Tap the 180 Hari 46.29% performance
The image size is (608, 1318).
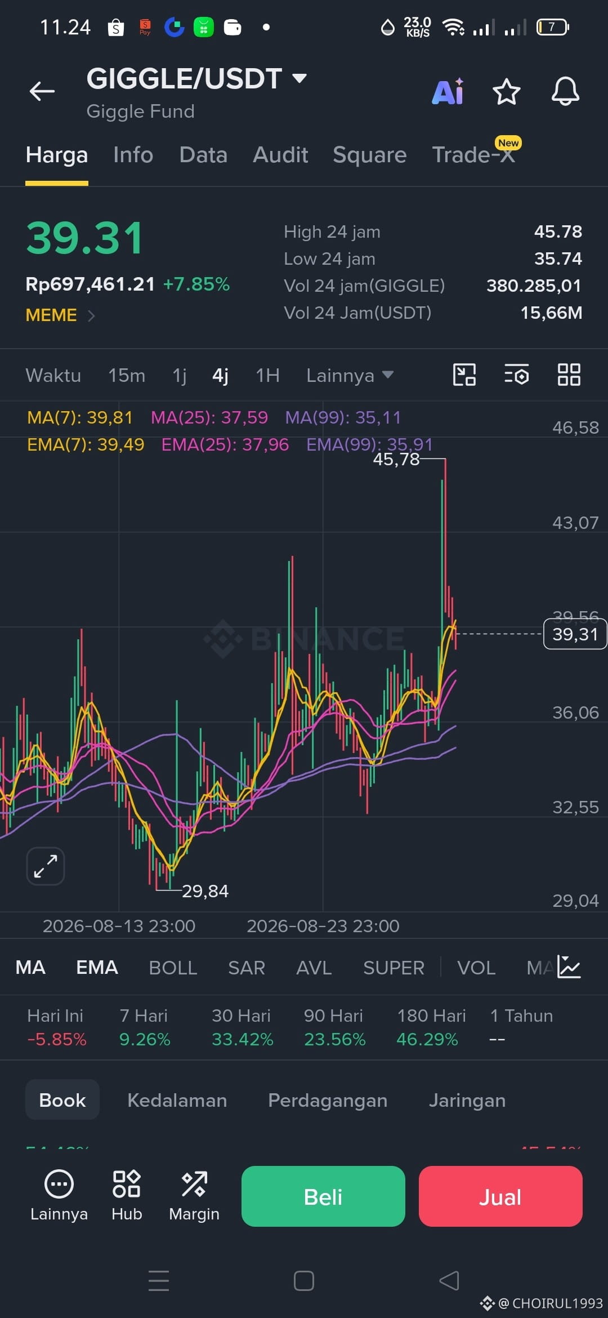[x=431, y=1027]
